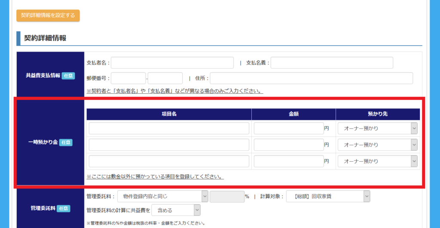The height and width of the screenshot is (228, 440).
Task: Focus the 支払名義 input field
Action: (332, 63)
